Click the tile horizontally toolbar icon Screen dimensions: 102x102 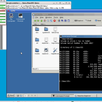65,21
